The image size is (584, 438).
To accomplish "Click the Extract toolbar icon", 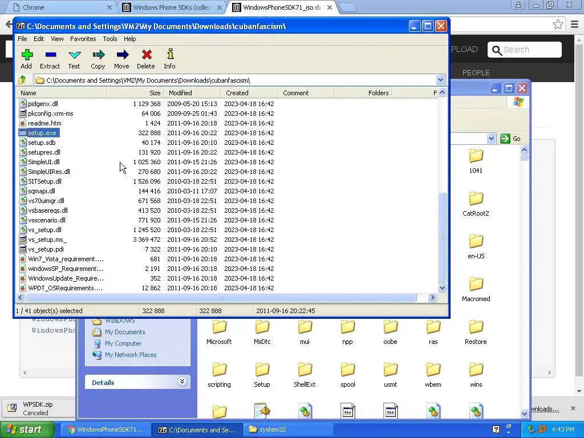I will pos(50,59).
